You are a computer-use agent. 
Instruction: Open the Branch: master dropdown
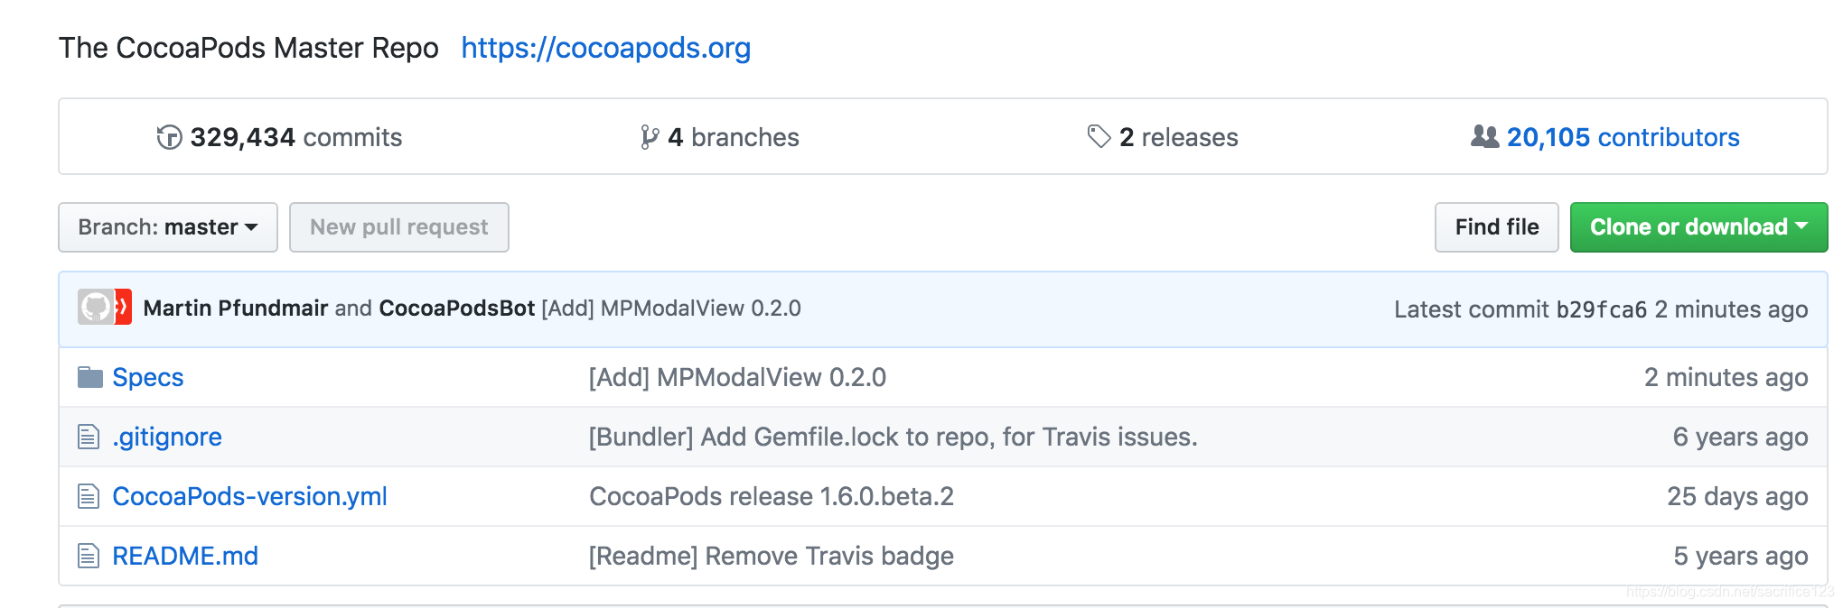[x=168, y=227]
